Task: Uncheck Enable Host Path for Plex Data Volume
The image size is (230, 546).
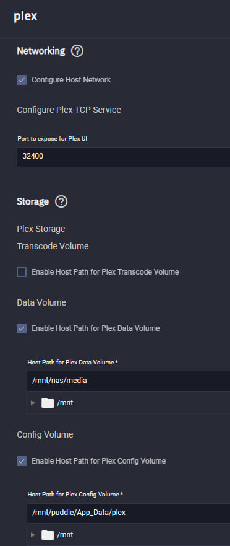Action: 22,328
